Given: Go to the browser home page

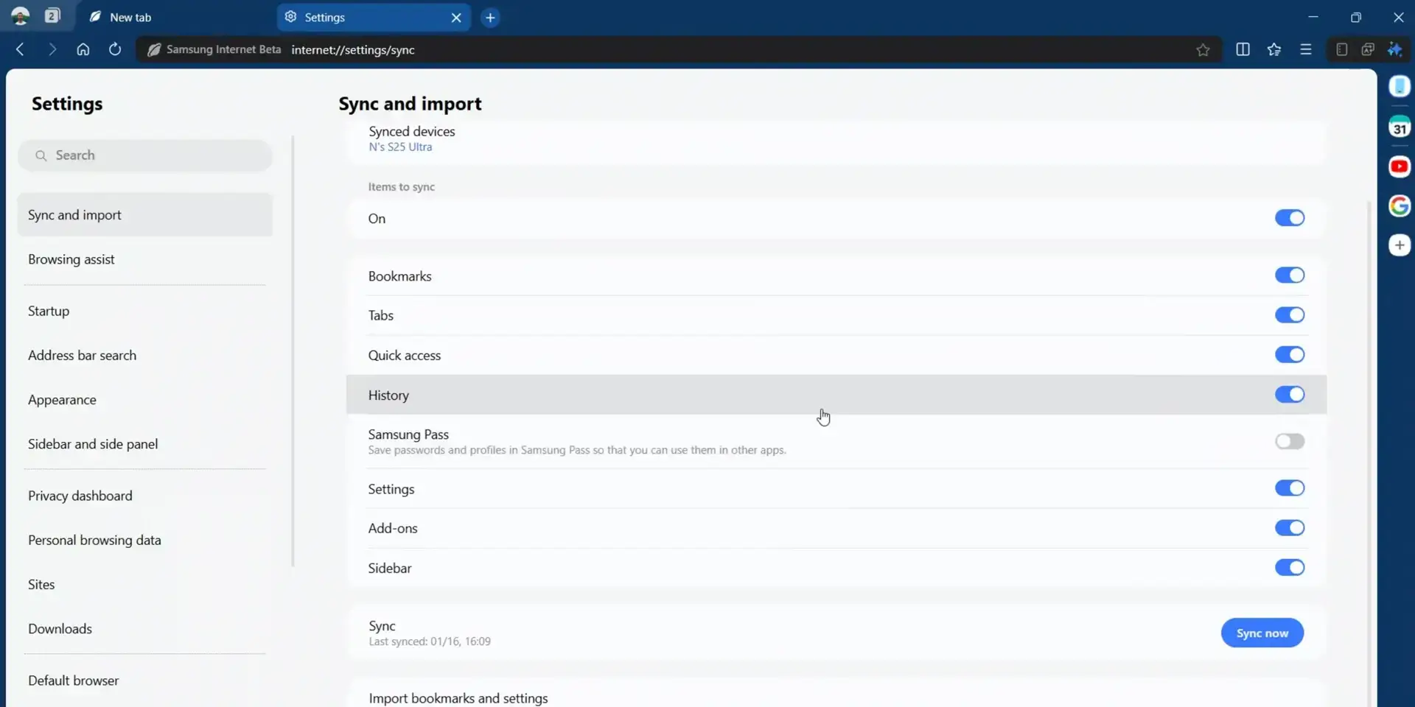Looking at the screenshot, I should [x=83, y=49].
